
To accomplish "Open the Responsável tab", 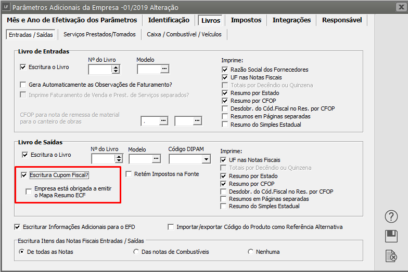I will click(x=342, y=20).
